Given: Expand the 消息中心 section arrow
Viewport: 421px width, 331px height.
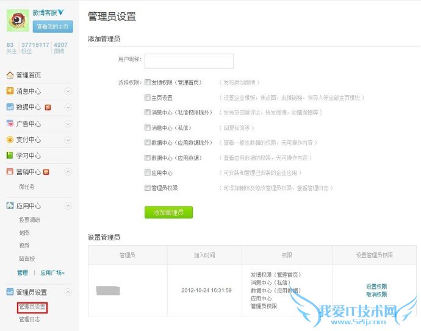Looking at the screenshot, I should pyautogui.click(x=68, y=91).
